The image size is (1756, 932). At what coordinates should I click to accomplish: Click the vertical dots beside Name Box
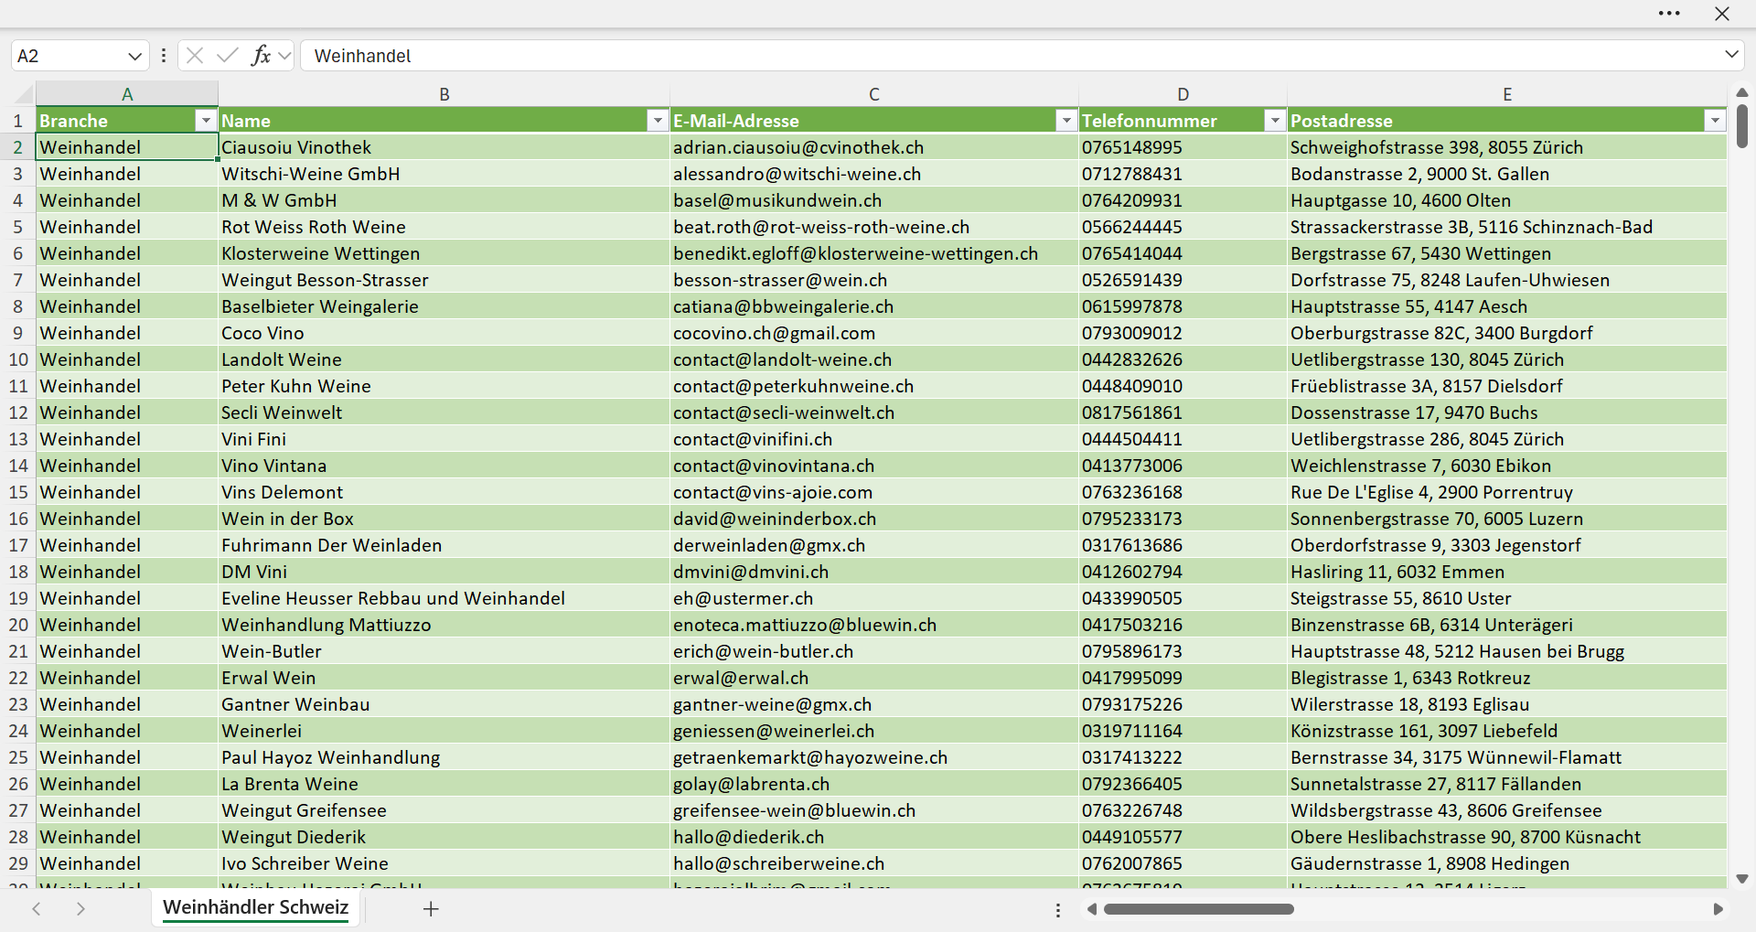coord(164,56)
